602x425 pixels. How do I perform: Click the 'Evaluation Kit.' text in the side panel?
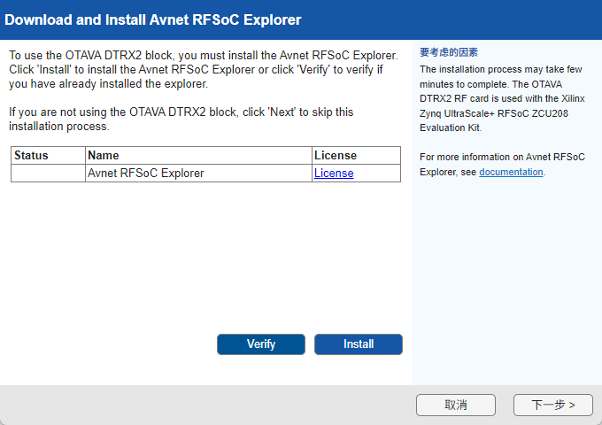(x=451, y=127)
